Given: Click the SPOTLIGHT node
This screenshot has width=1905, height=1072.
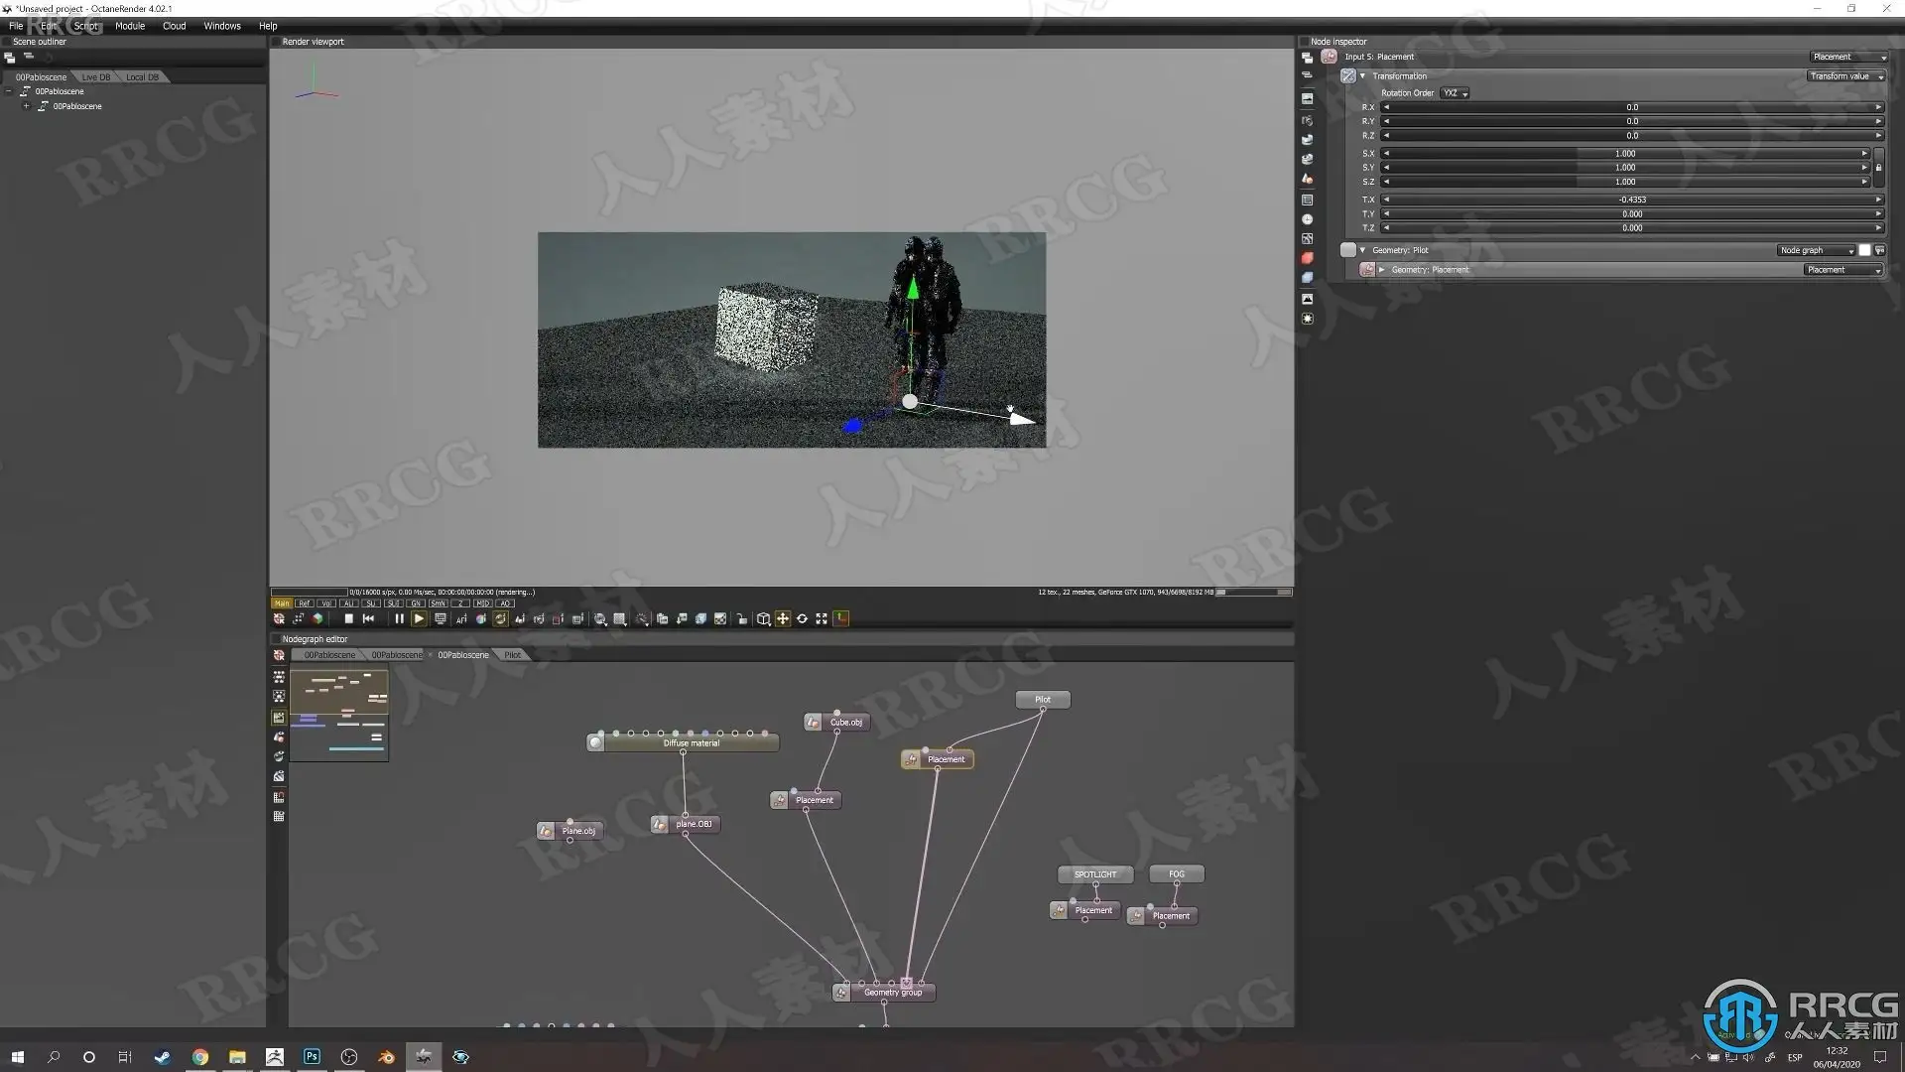Looking at the screenshot, I should click(1095, 874).
